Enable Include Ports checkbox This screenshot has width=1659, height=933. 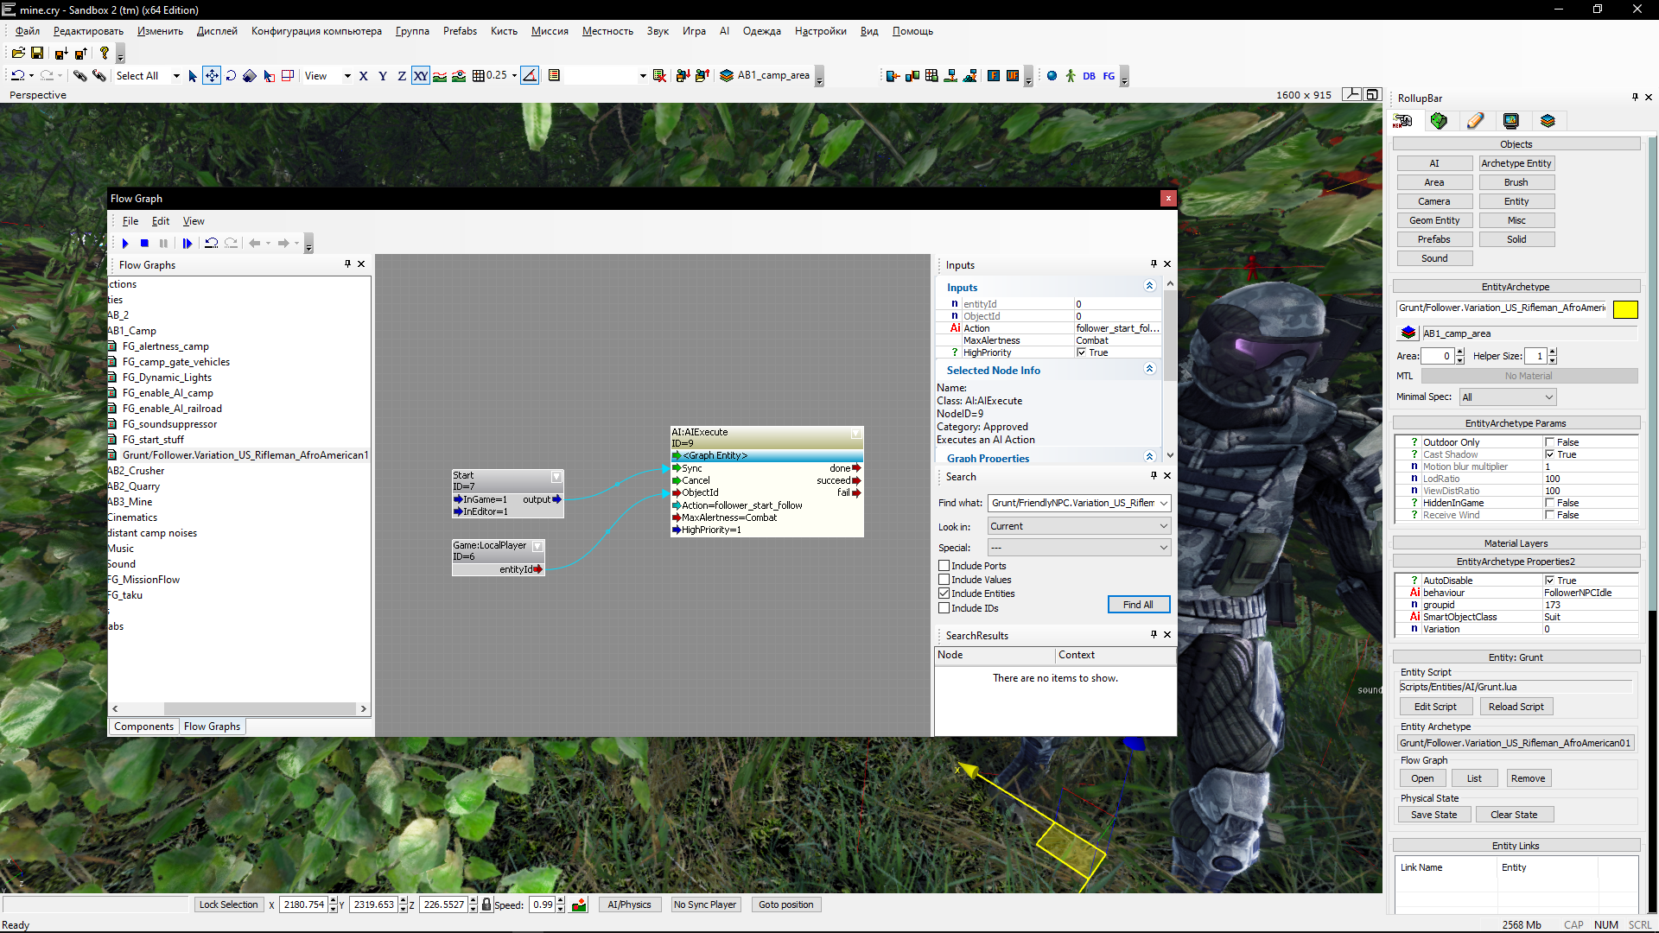944,566
